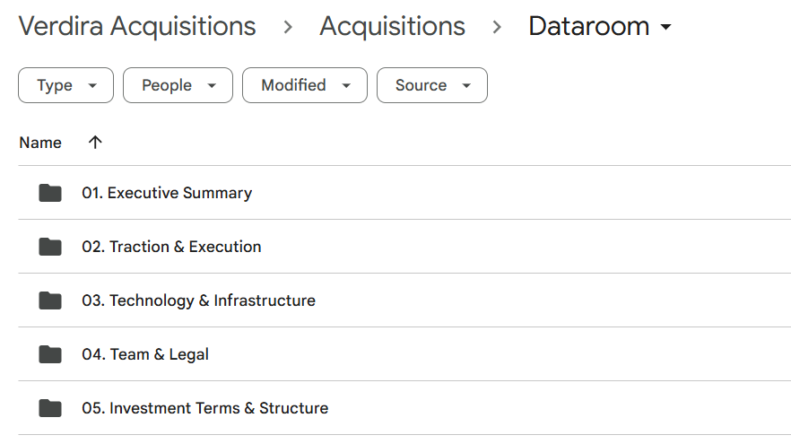
Task: Navigate to the Acquisitions breadcrumb folder
Action: click(392, 27)
